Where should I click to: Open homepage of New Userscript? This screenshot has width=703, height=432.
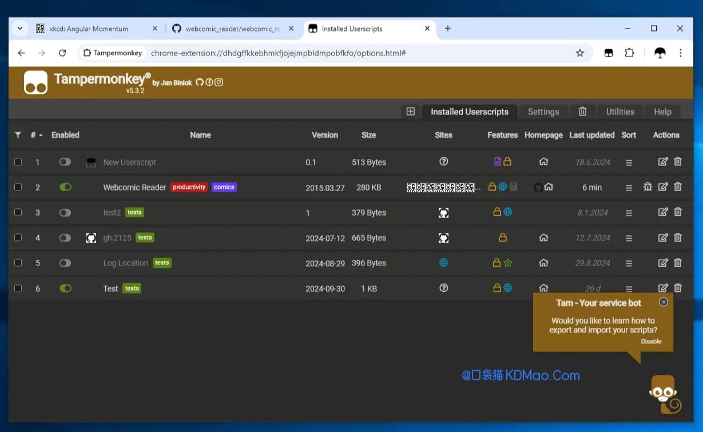[543, 162]
